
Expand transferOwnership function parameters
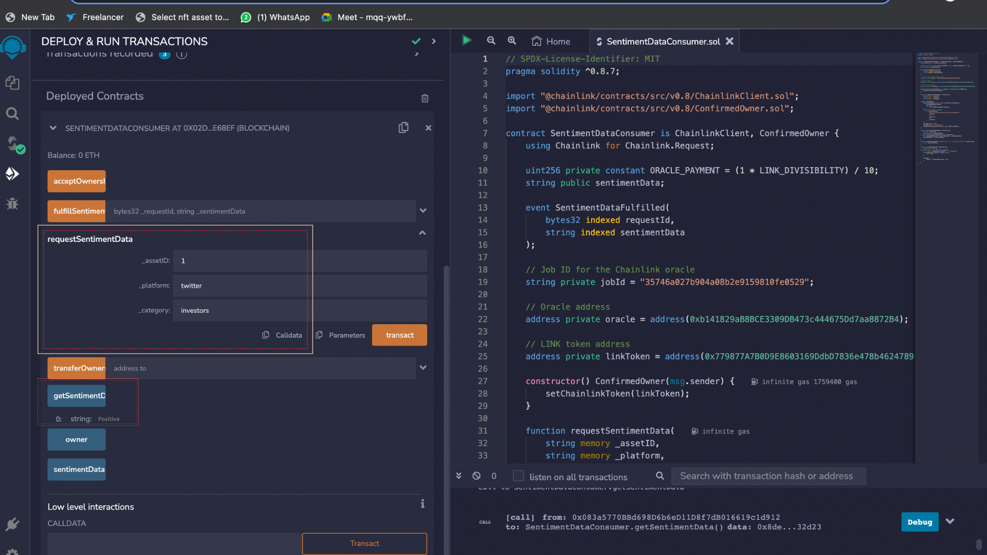click(423, 368)
